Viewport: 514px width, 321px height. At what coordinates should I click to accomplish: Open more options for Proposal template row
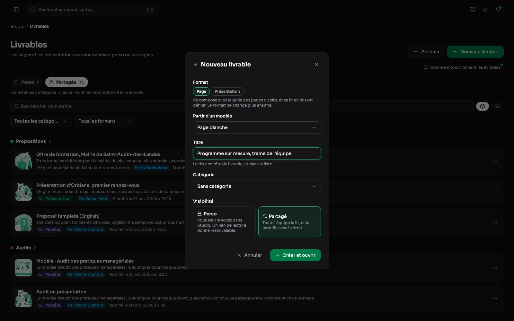click(x=495, y=223)
